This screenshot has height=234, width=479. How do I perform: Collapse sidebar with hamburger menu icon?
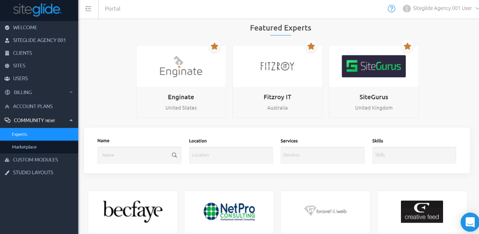(x=88, y=9)
